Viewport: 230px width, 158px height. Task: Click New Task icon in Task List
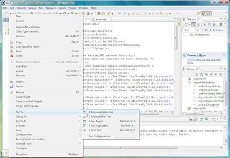coord(186,25)
